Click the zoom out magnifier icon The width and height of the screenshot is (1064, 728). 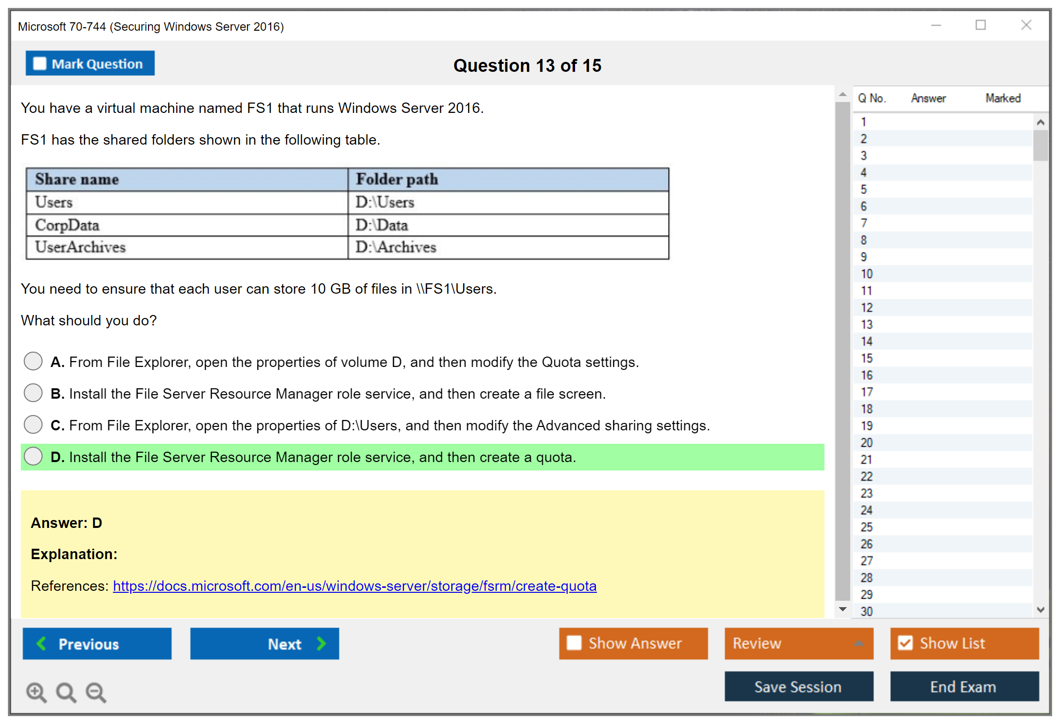tap(96, 692)
